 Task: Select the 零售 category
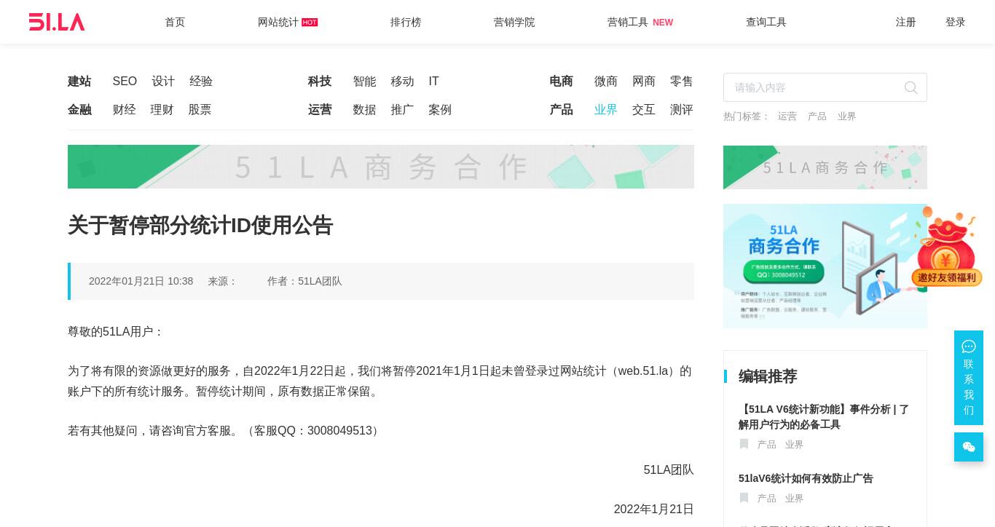[x=682, y=82]
